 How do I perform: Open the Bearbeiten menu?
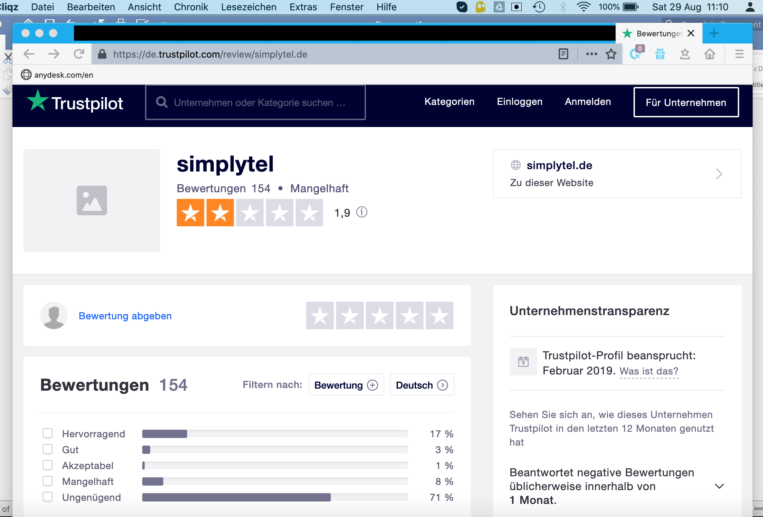coord(91,7)
